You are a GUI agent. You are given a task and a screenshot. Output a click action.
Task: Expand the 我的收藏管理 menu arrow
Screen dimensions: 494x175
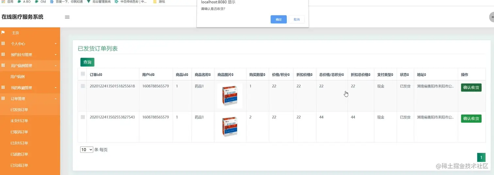click(x=56, y=88)
